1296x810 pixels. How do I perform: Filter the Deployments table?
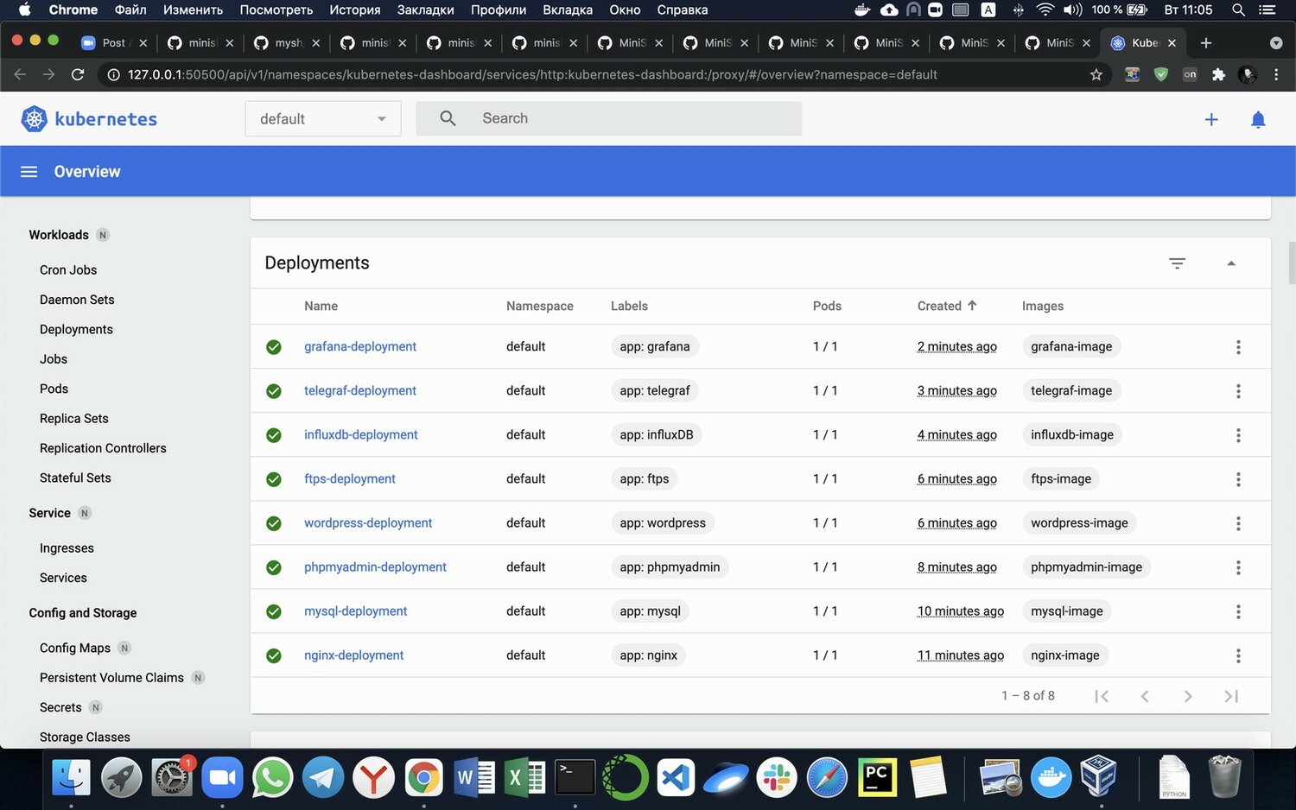tap(1177, 263)
